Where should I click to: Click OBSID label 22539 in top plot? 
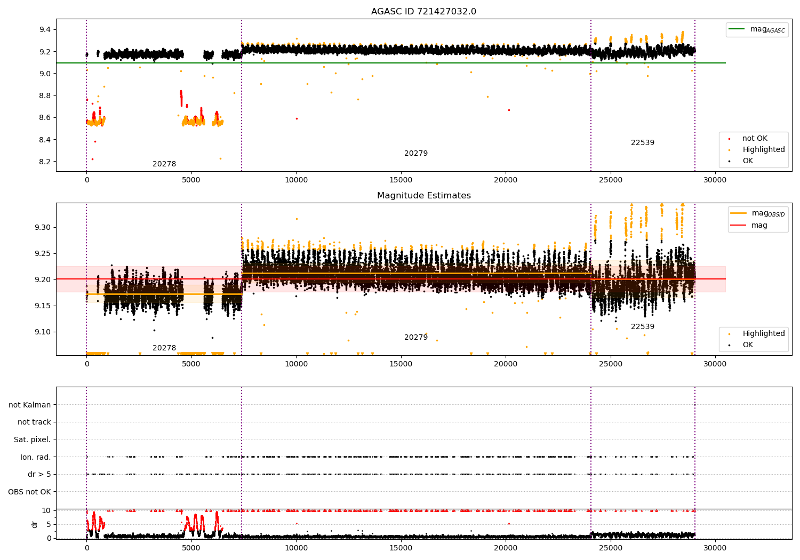coord(642,143)
